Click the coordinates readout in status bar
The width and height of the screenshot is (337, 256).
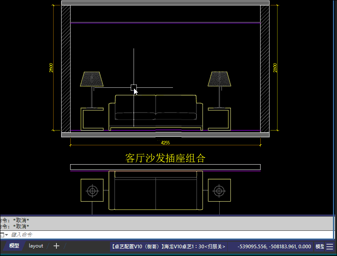point(275,247)
